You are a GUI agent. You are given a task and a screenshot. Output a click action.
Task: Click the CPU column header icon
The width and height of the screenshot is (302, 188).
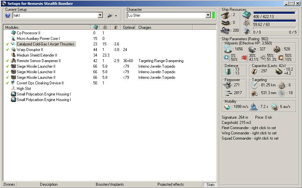pos(95,27)
